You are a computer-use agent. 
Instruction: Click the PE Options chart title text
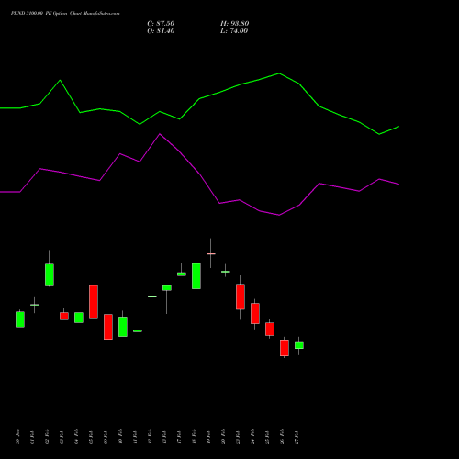point(65,14)
